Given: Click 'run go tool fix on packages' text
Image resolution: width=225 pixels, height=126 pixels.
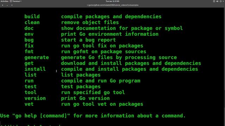Looking at the screenshot, I should pos(102,46).
